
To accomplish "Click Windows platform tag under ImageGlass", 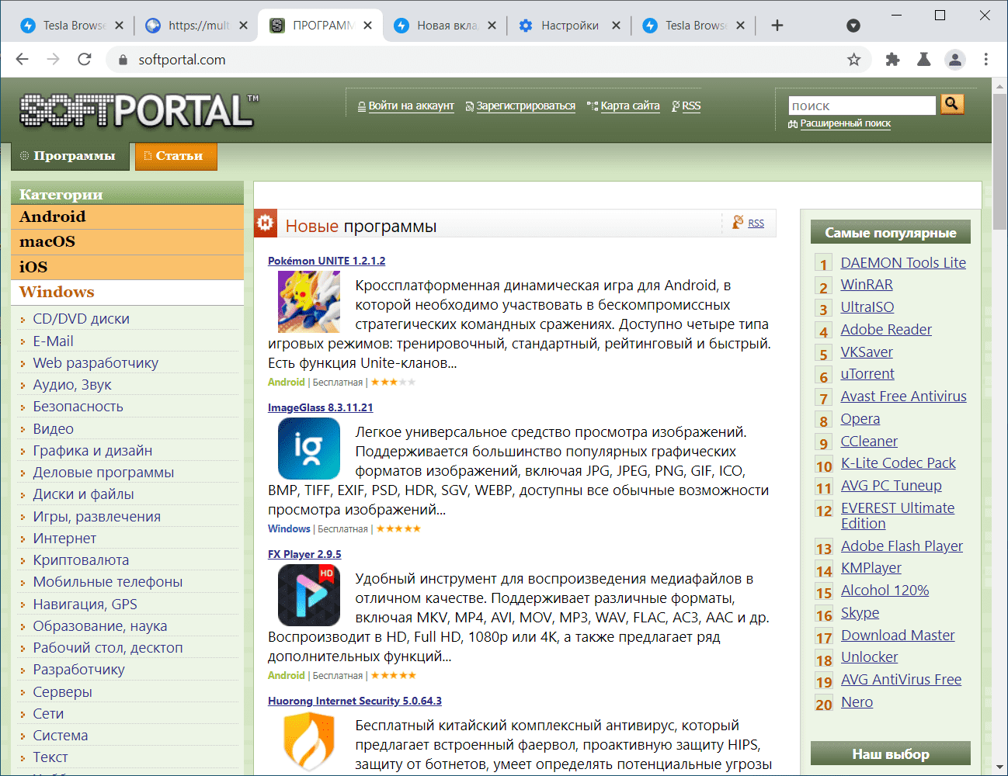I will 289,528.
